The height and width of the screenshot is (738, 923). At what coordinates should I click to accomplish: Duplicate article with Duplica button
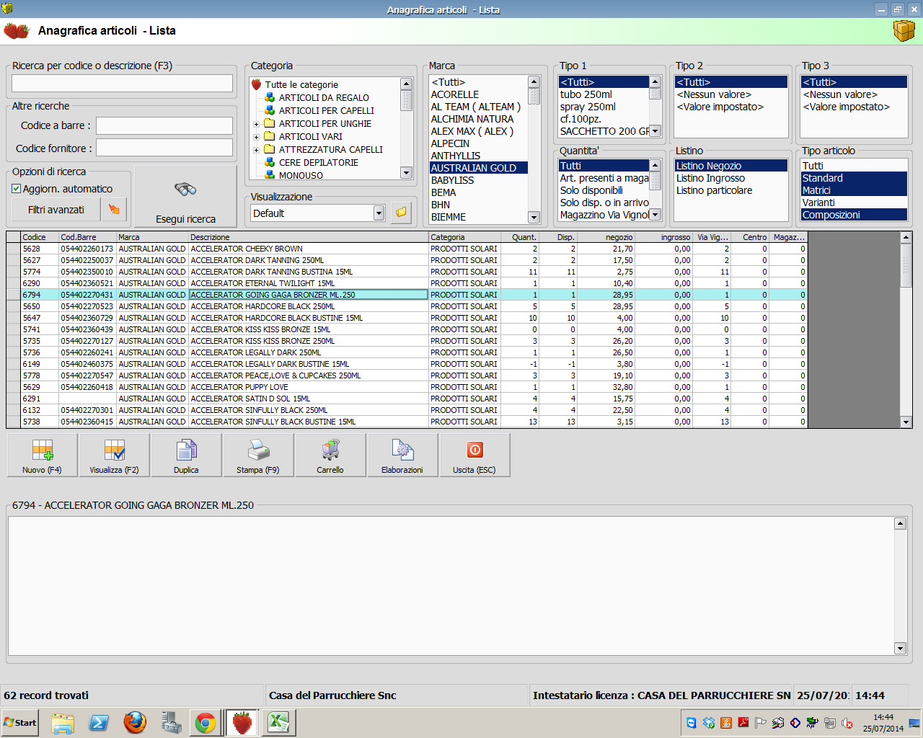(x=186, y=455)
